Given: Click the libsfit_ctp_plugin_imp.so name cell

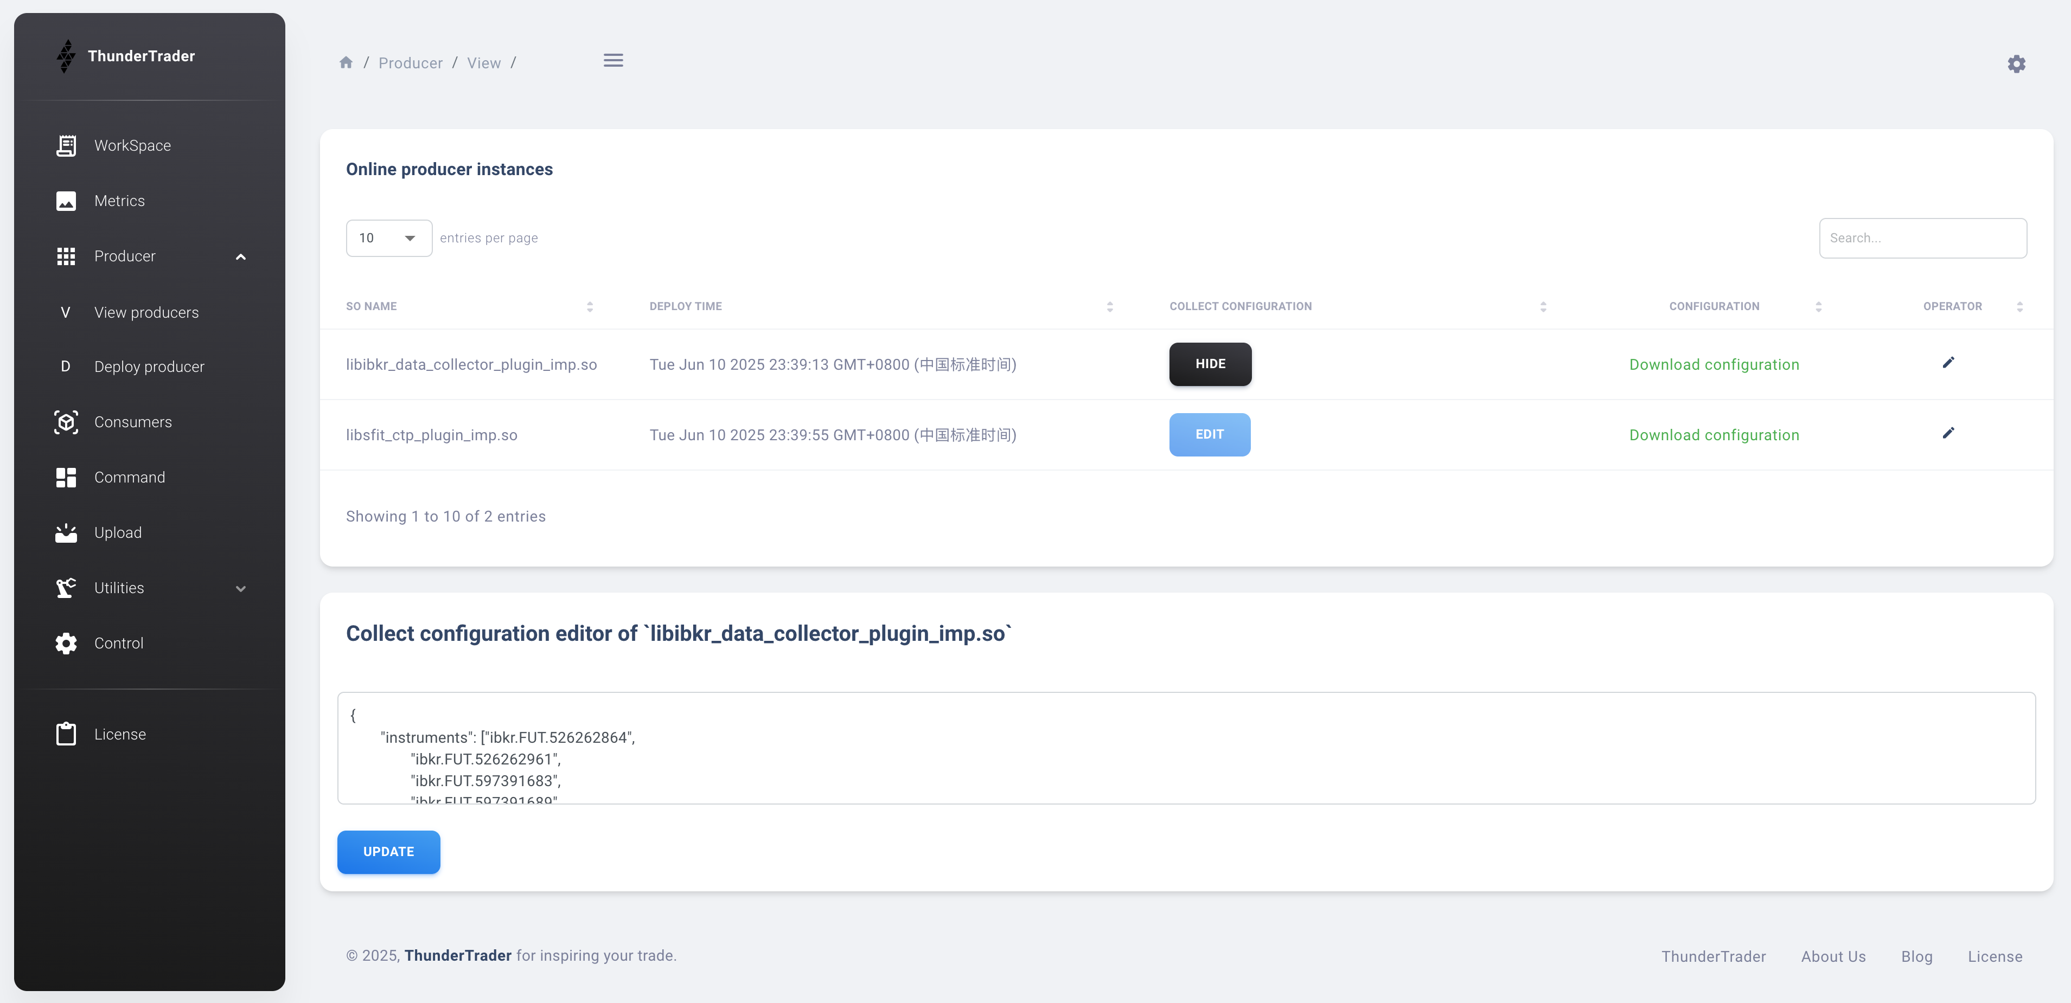Looking at the screenshot, I should [x=432, y=435].
